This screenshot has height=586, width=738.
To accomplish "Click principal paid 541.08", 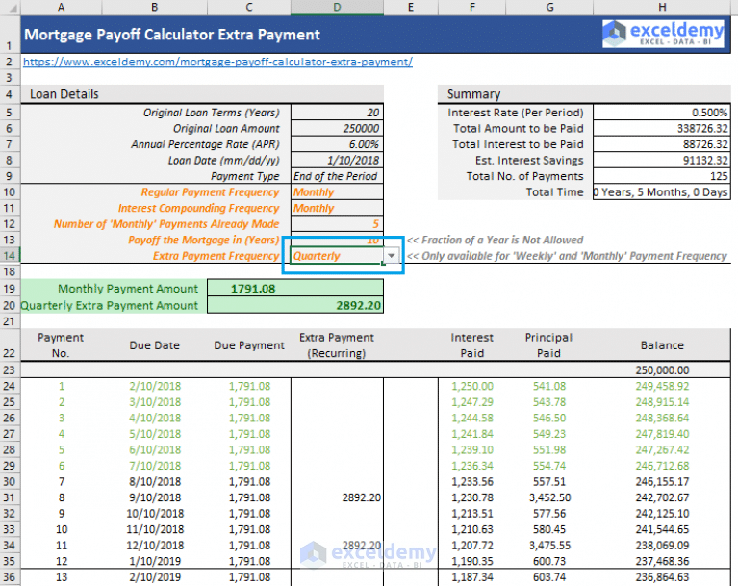I will pyautogui.click(x=549, y=387).
